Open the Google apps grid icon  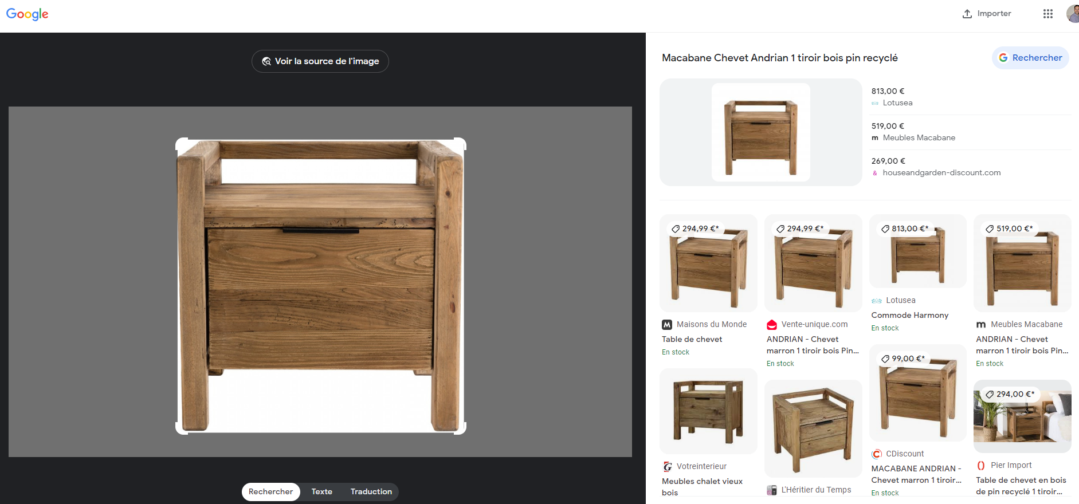[1047, 14]
